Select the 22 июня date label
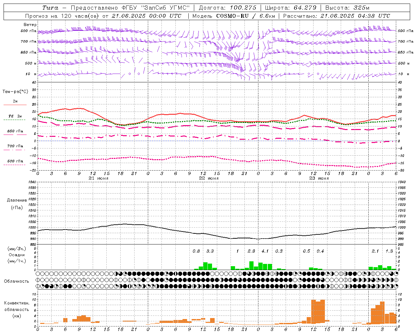 209,178
